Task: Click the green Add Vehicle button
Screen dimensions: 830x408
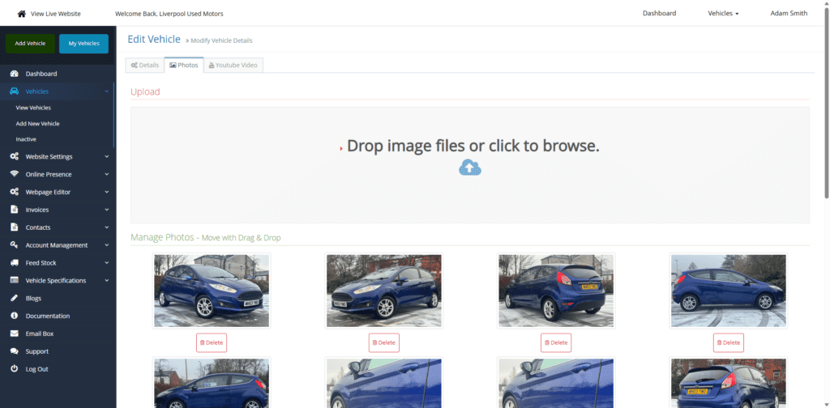Action: tap(30, 44)
